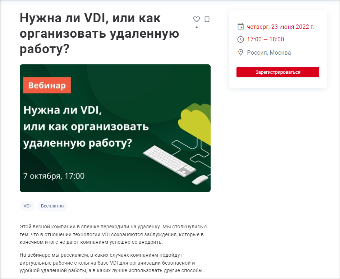The width and height of the screenshot is (340, 279).
Task: Click the time 17:00 — 18:00
Action: point(265,40)
